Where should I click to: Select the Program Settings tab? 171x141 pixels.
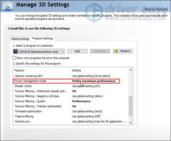[42, 38]
